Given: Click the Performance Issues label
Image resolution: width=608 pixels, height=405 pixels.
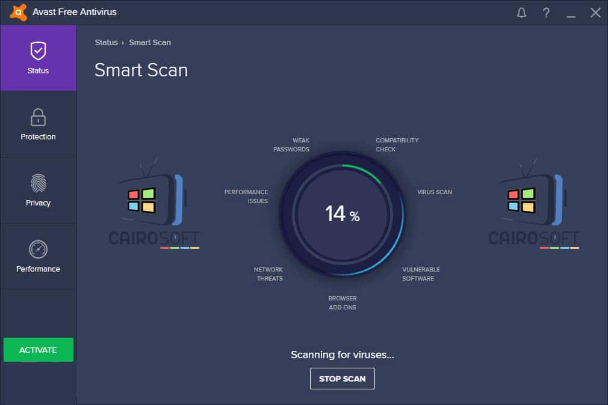Looking at the screenshot, I should point(246,196).
